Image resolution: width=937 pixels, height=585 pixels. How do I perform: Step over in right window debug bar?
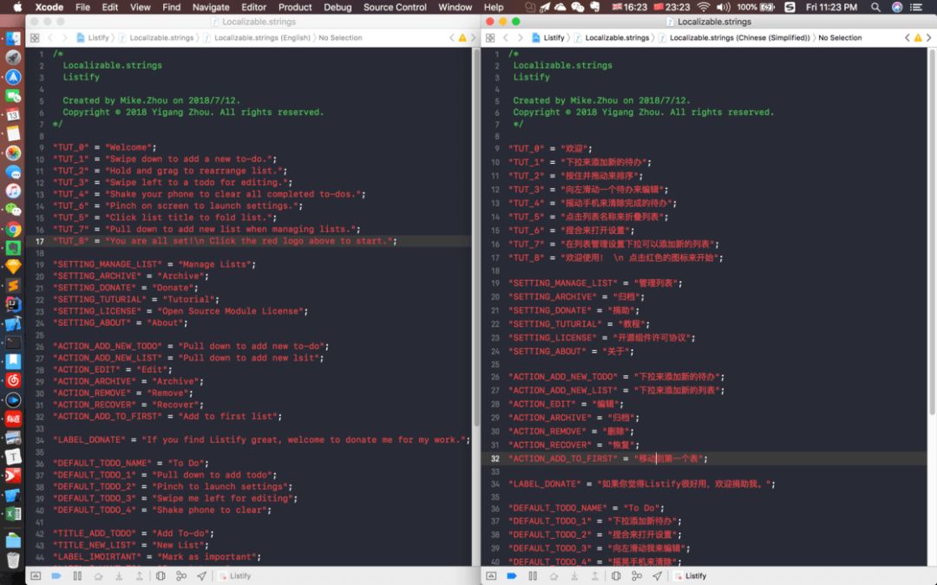[x=554, y=576]
